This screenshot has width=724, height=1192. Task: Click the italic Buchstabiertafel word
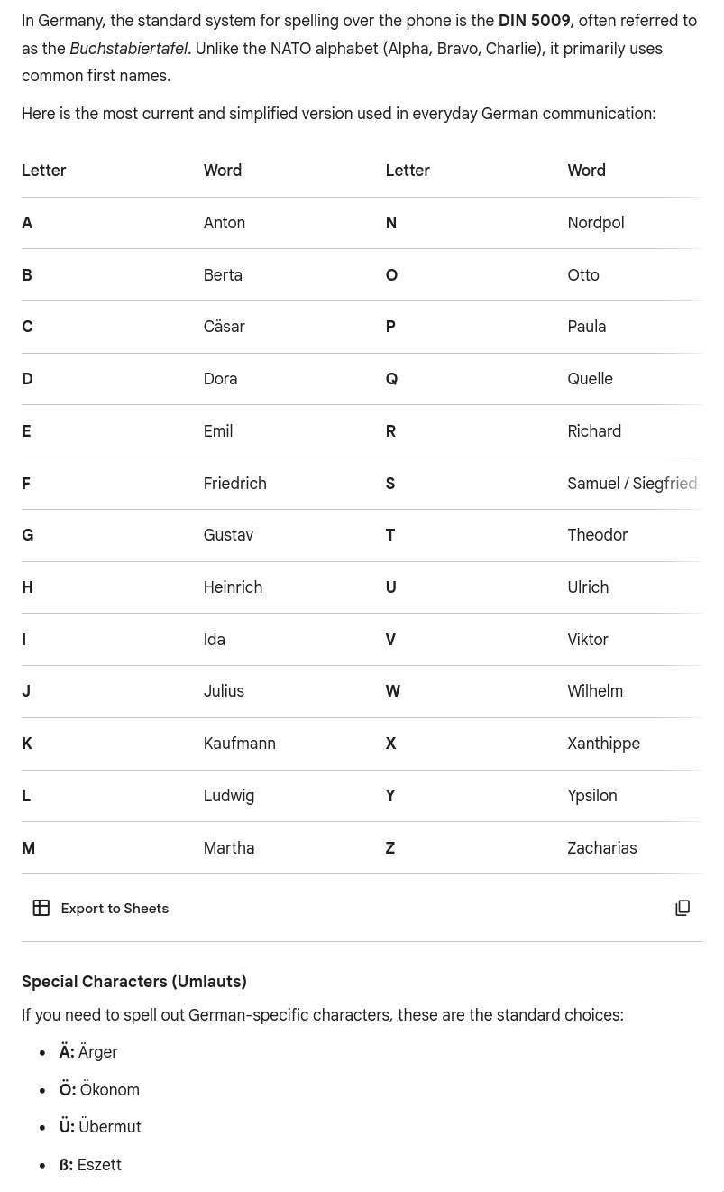128,49
